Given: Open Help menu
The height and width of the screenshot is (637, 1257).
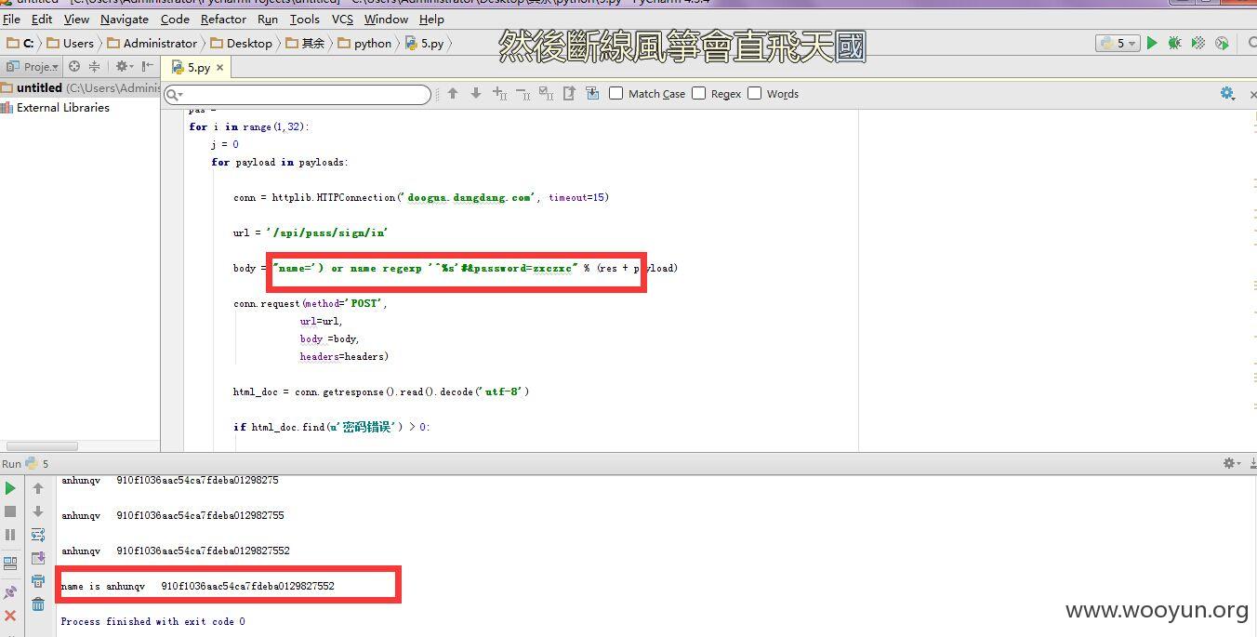Looking at the screenshot, I should (x=431, y=19).
